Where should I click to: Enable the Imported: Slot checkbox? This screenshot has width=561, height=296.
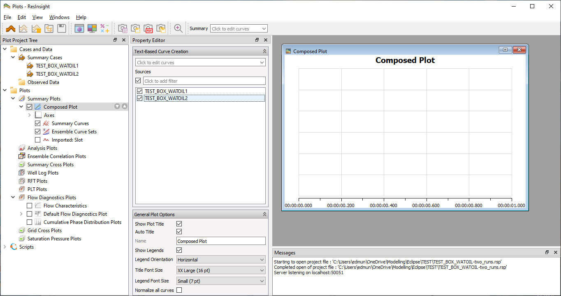click(x=38, y=140)
